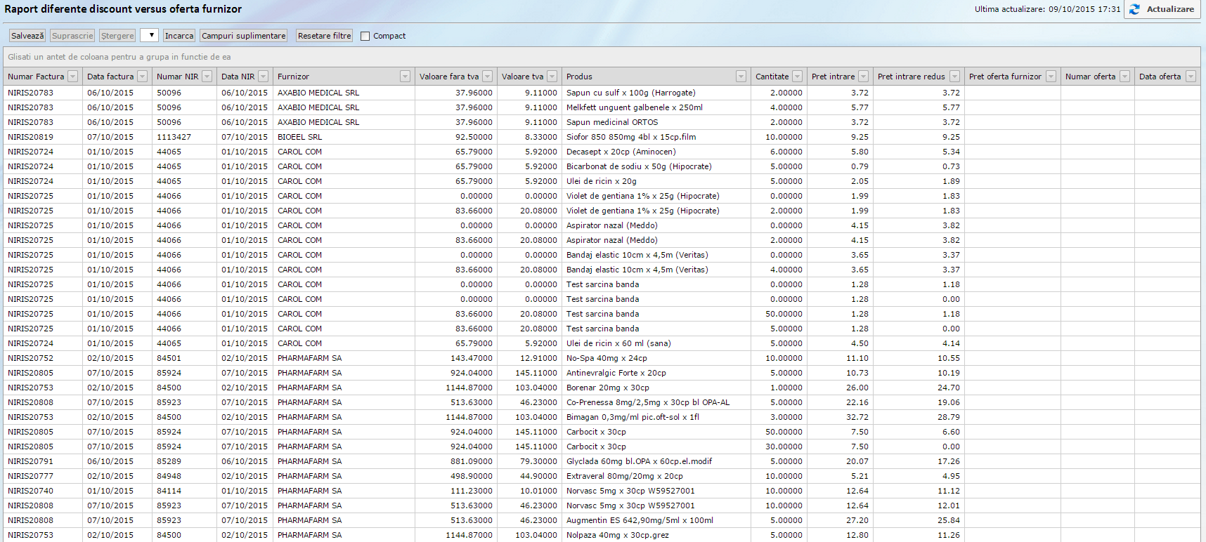The width and height of the screenshot is (1206, 542).
Task: Open filter icon on Data factura column
Action: [x=142, y=77]
